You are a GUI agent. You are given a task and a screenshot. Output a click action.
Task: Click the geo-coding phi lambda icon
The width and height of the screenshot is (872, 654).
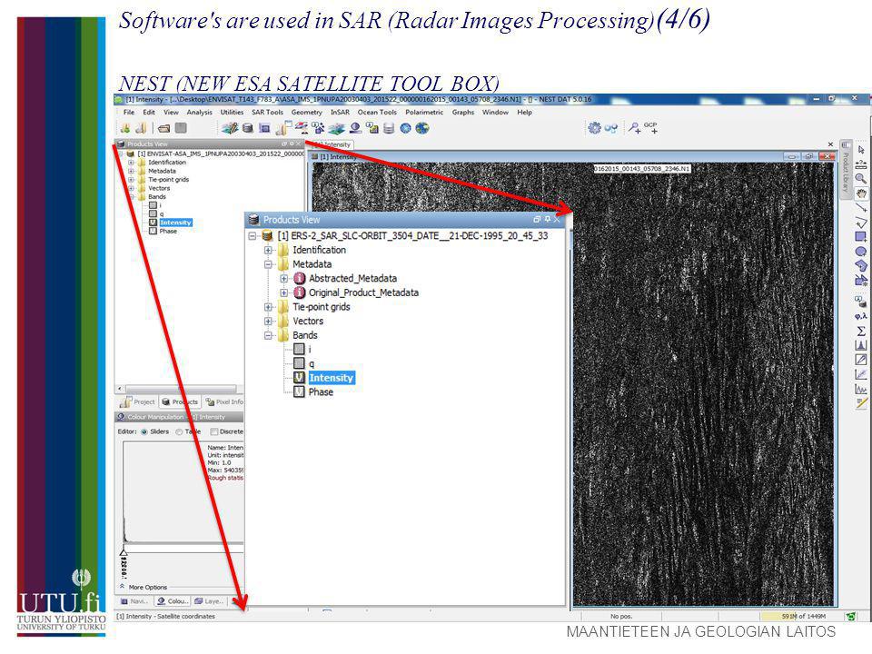click(x=861, y=316)
